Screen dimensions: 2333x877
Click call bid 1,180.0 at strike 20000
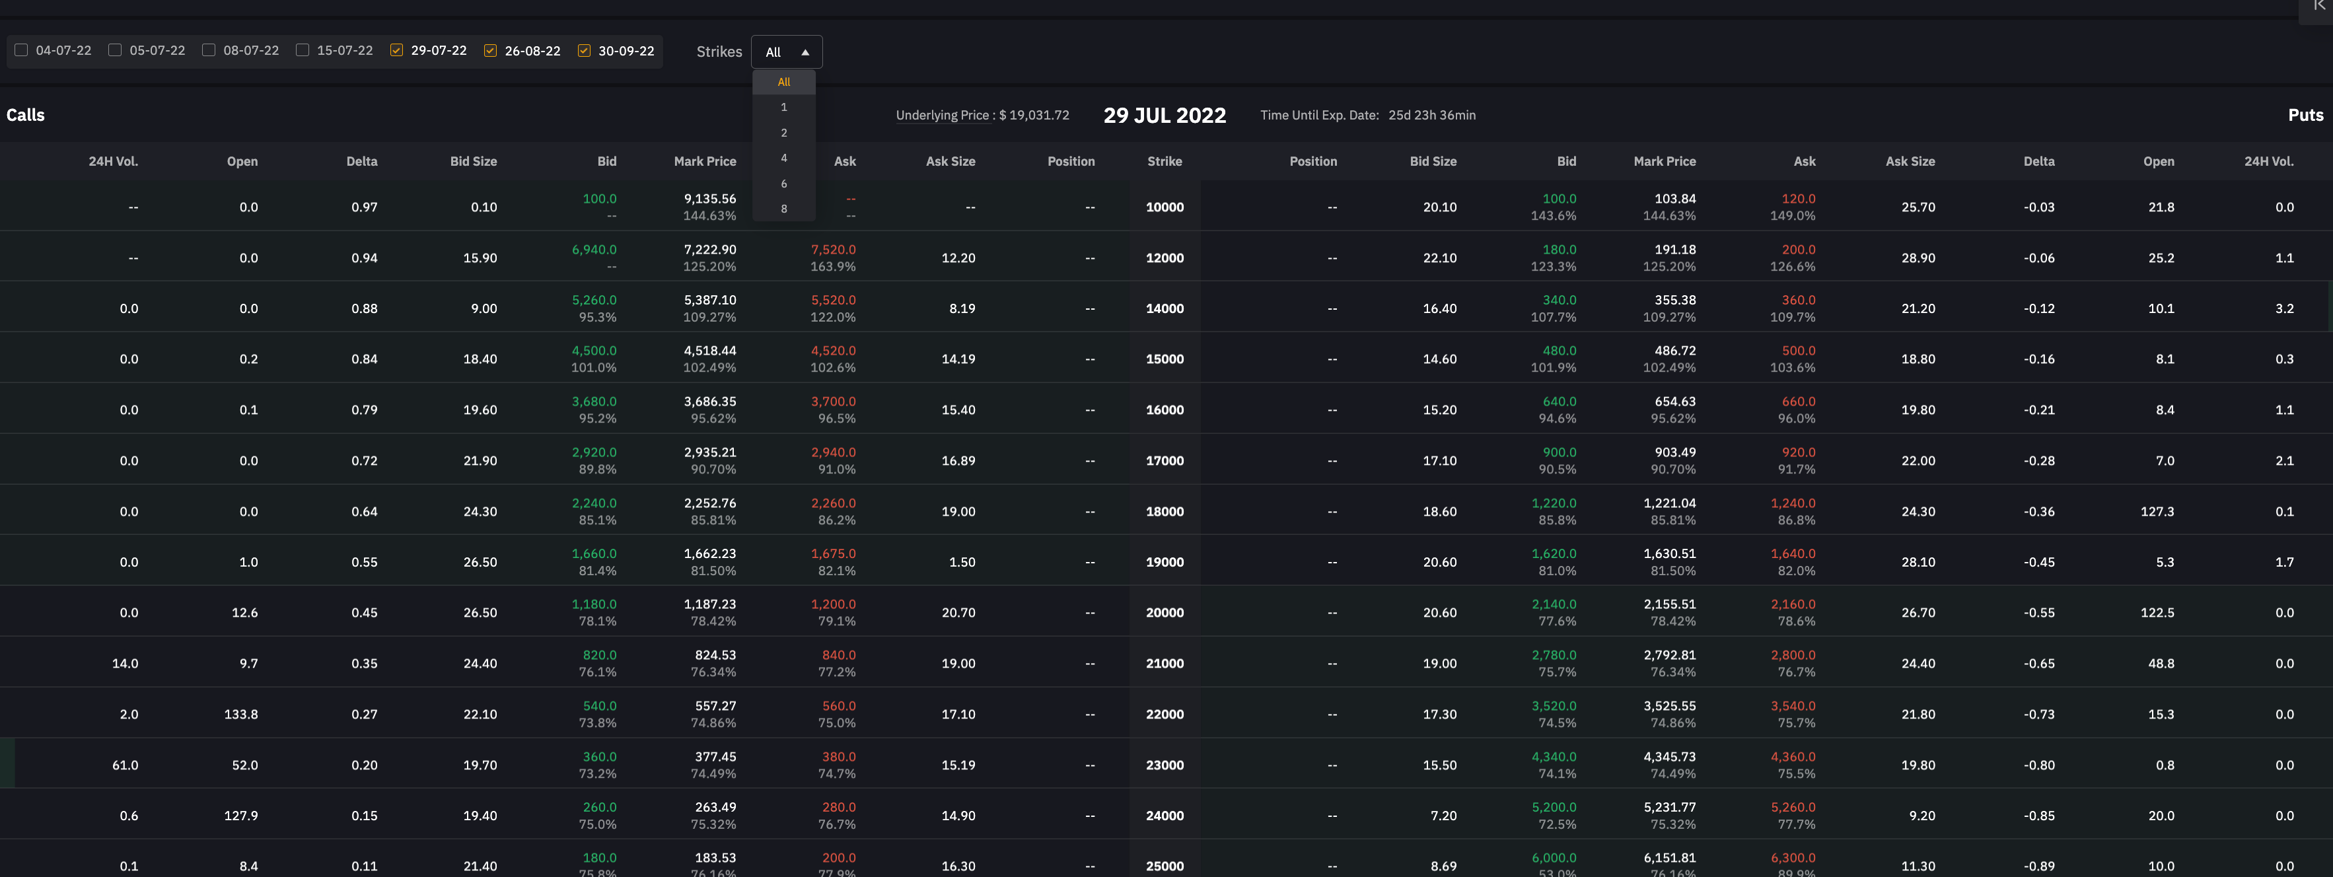[594, 604]
